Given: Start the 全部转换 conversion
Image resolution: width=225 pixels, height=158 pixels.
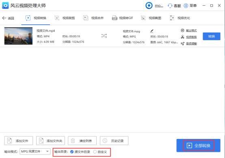Looking at the screenshot, I should click(x=199, y=145).
